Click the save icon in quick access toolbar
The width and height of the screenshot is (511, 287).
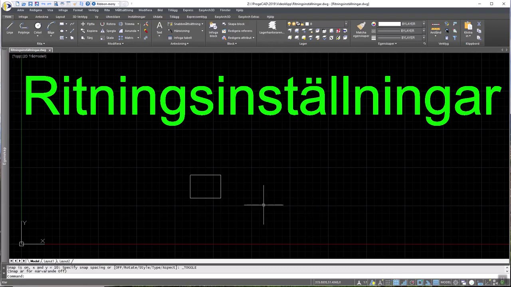pos(30,4)
